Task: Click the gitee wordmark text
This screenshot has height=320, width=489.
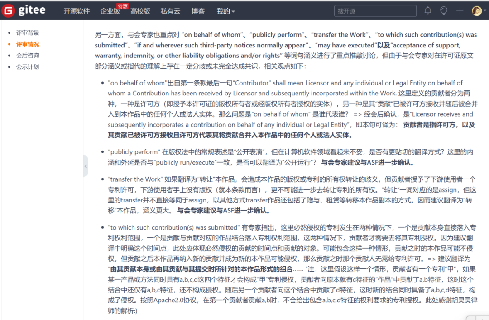Action: (32, 11)
